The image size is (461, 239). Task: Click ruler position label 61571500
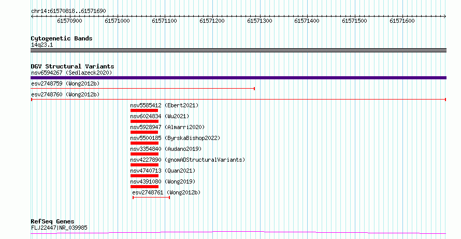pyautogui.click(x=355, y=21)
